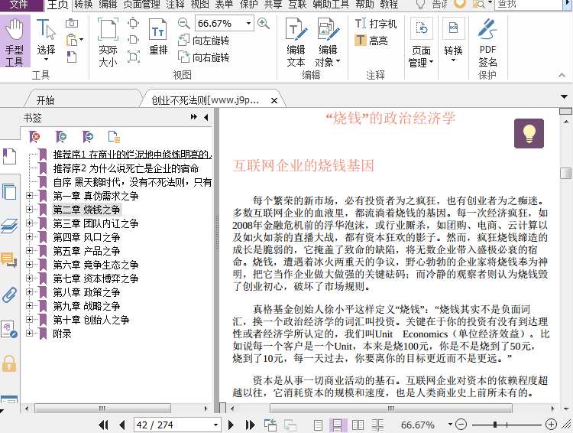Select the Highlight (高亮) tool

point(371,41)
